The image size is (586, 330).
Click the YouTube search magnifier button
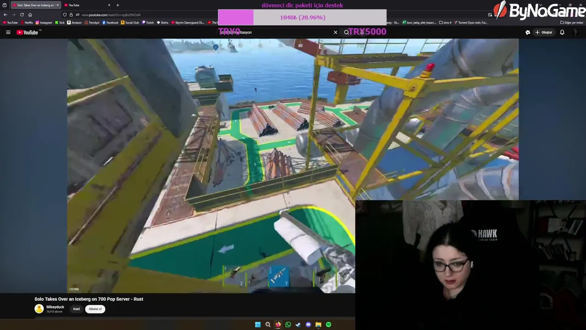pos(347,32)
